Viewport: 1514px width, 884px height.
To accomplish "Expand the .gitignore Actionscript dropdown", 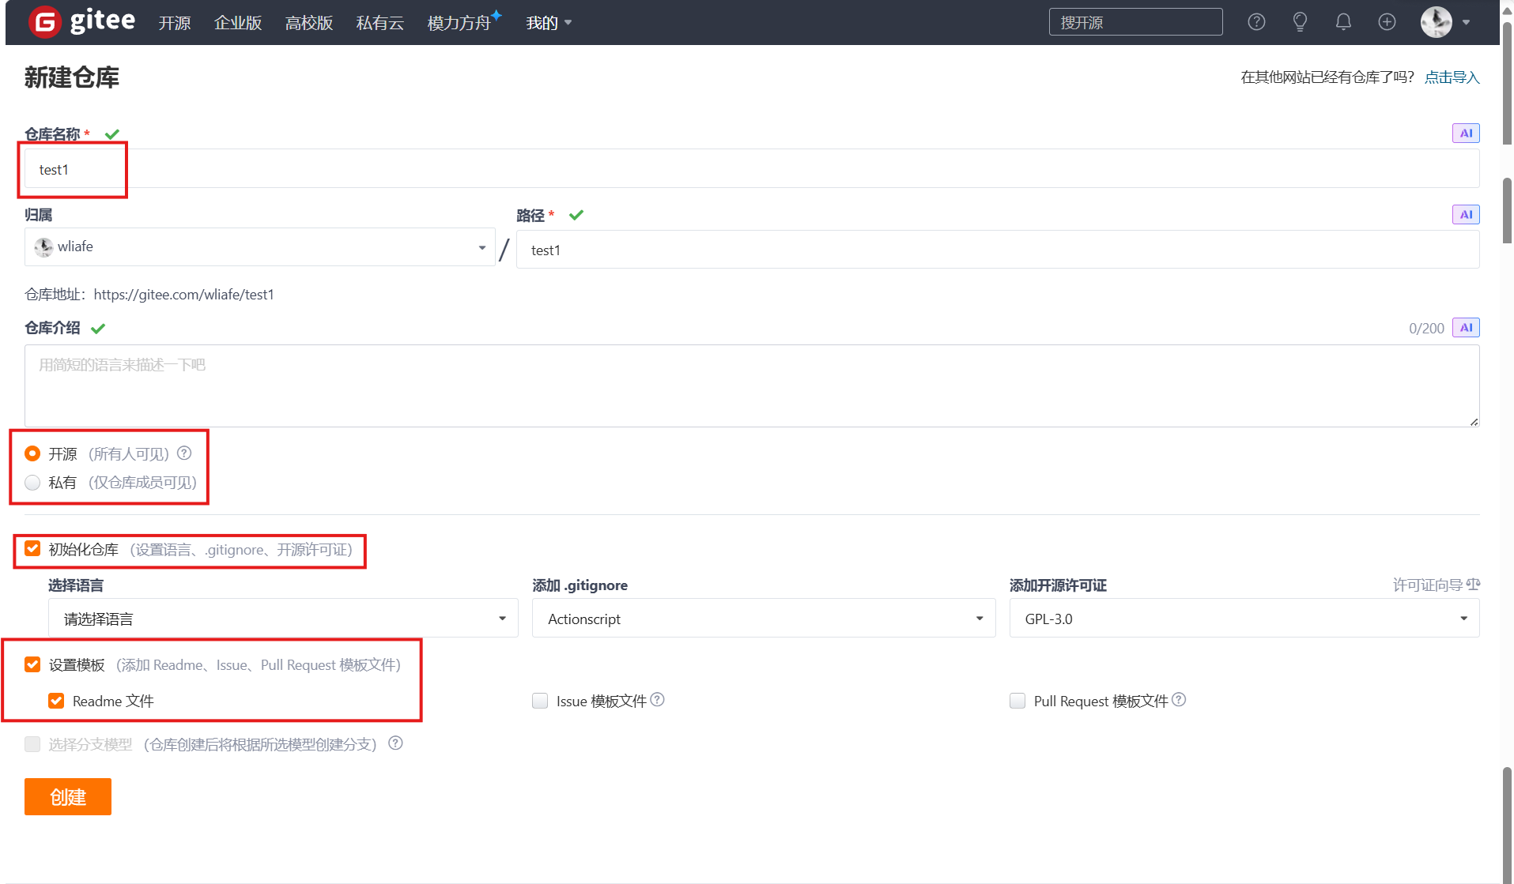I will pyautogui.click(x=763, y=619).
